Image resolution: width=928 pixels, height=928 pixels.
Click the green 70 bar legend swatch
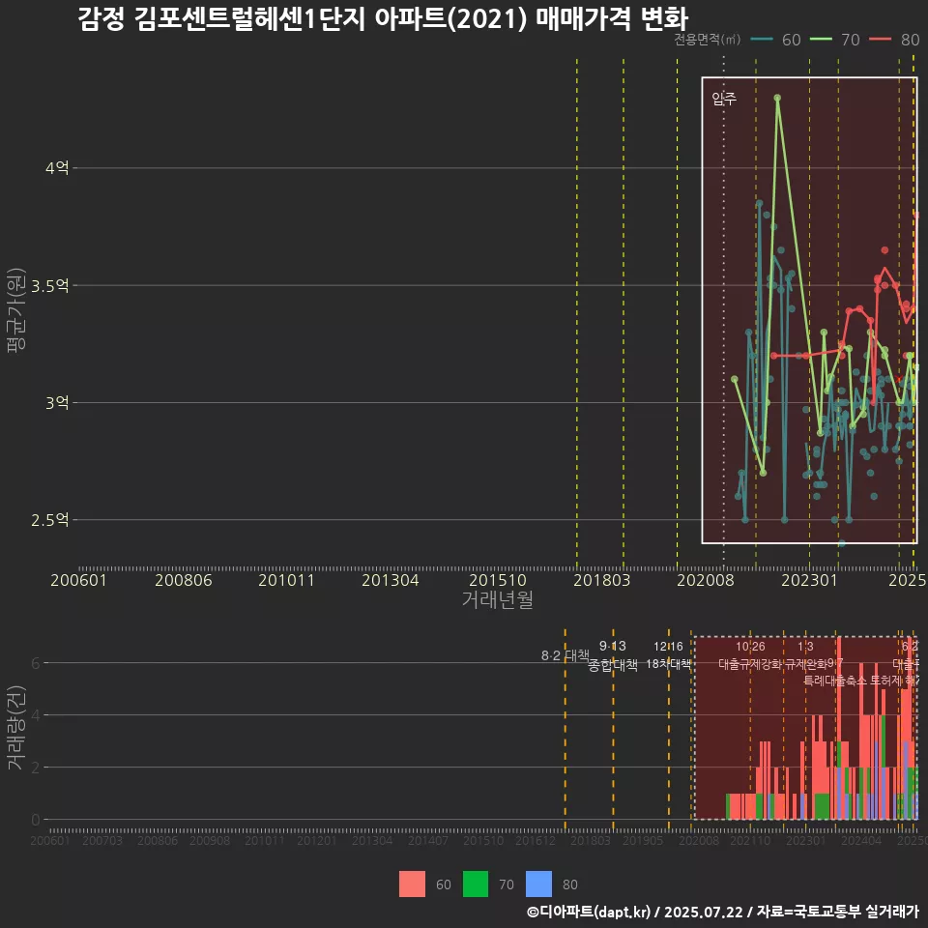476,884
